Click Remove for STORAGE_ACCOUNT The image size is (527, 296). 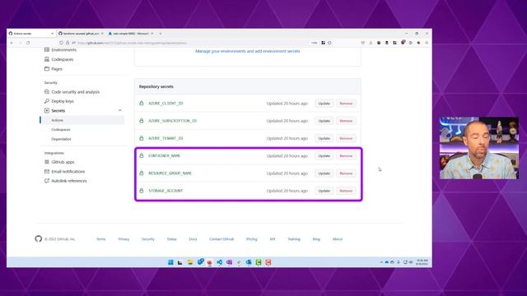coord(346,191)
